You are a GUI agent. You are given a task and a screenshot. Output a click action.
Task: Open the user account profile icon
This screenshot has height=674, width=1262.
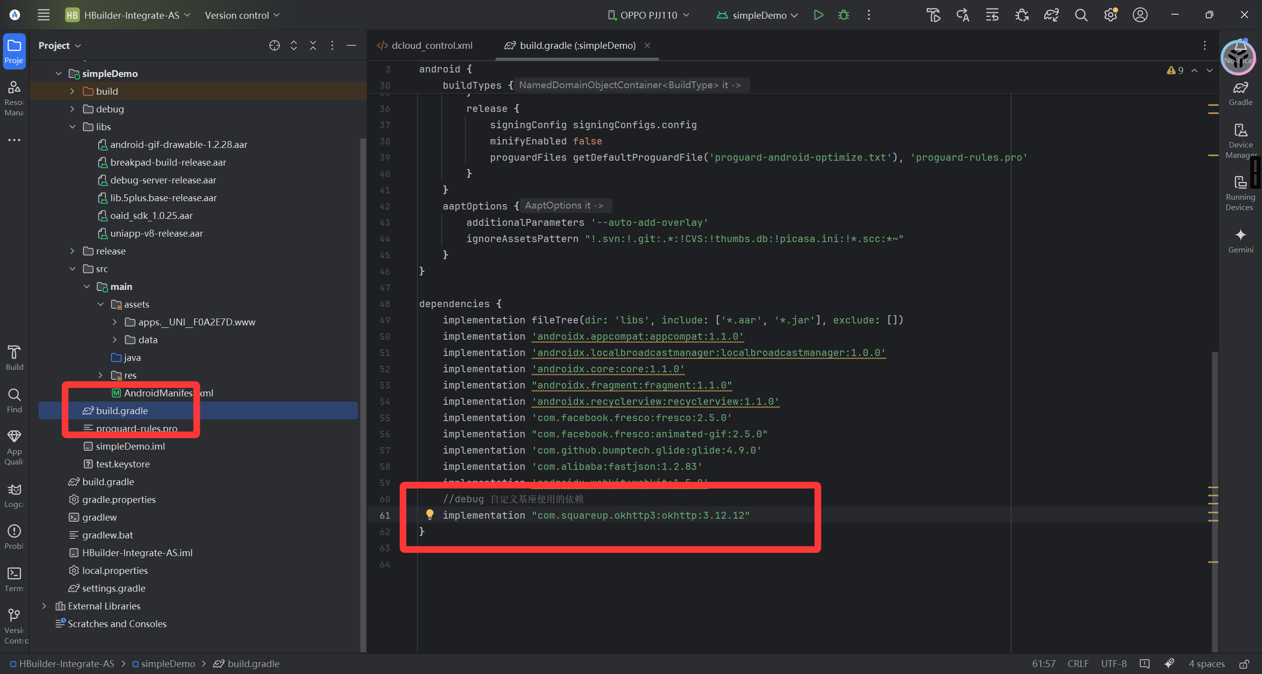coord(1140,15)
